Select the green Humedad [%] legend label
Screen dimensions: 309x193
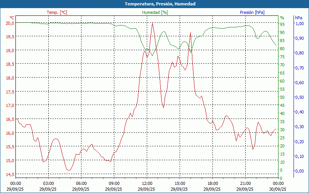click(x=155, y=12)
